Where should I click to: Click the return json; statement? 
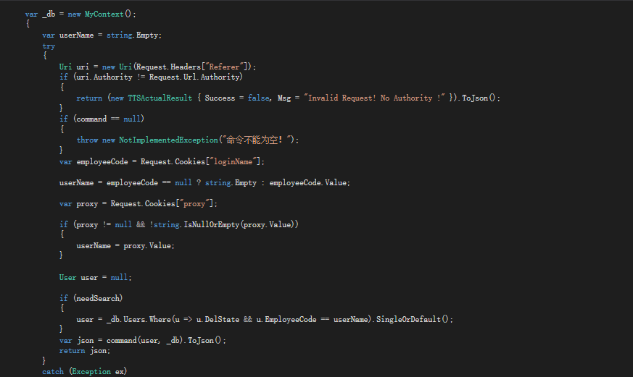[85, 351]
